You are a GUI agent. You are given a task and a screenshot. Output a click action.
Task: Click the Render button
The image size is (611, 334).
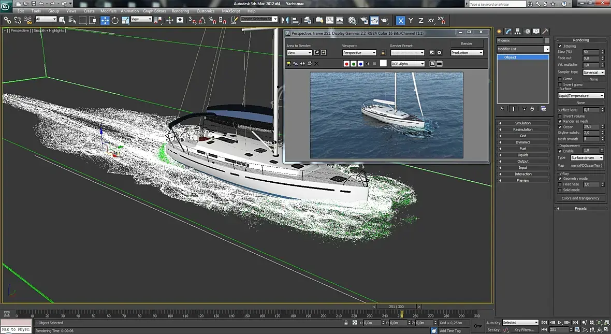point(467,43)
